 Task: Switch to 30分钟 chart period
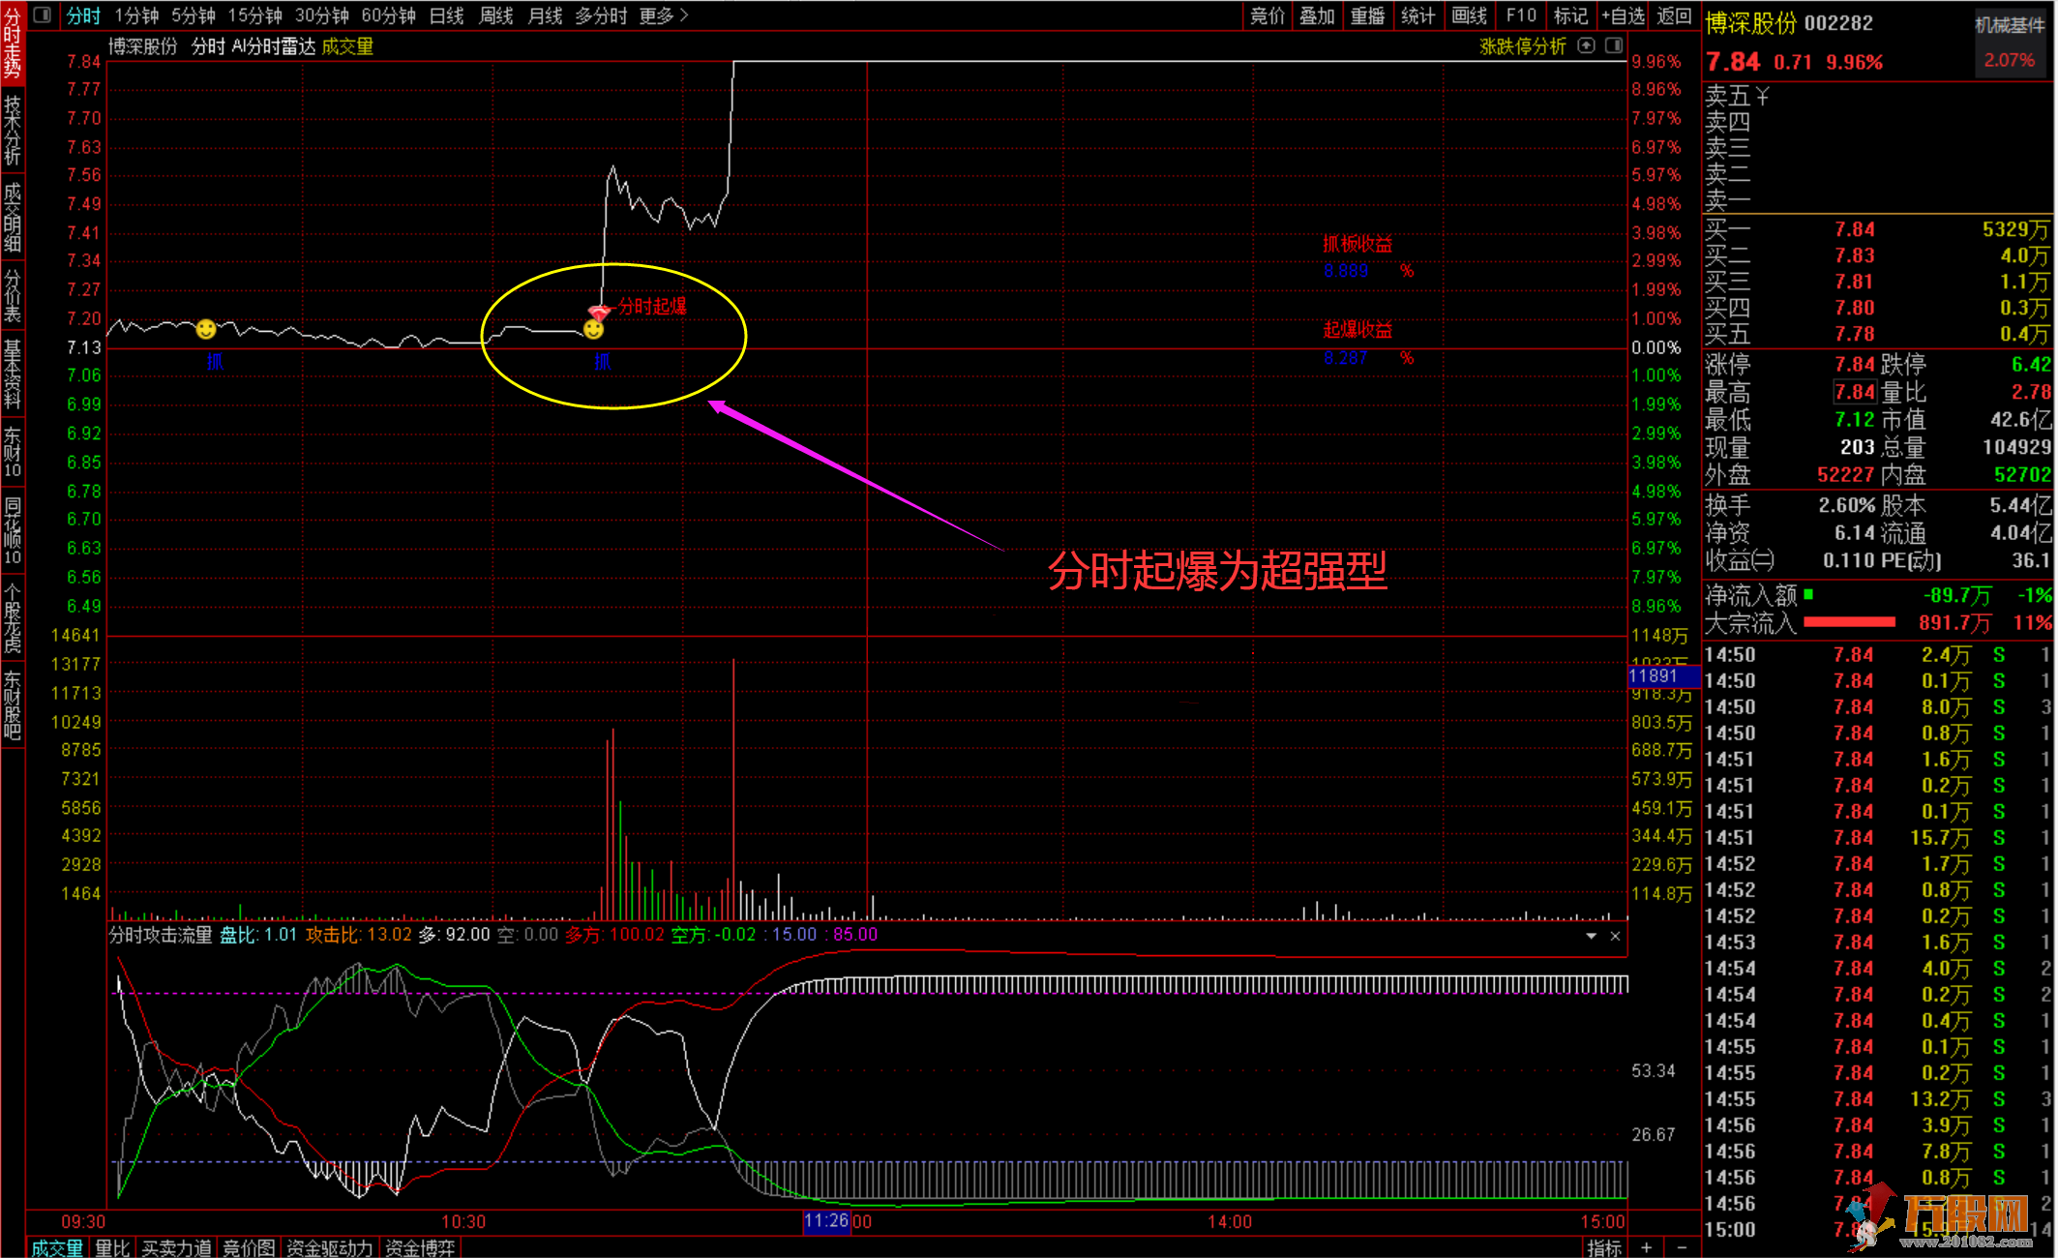tap(322, 15)
